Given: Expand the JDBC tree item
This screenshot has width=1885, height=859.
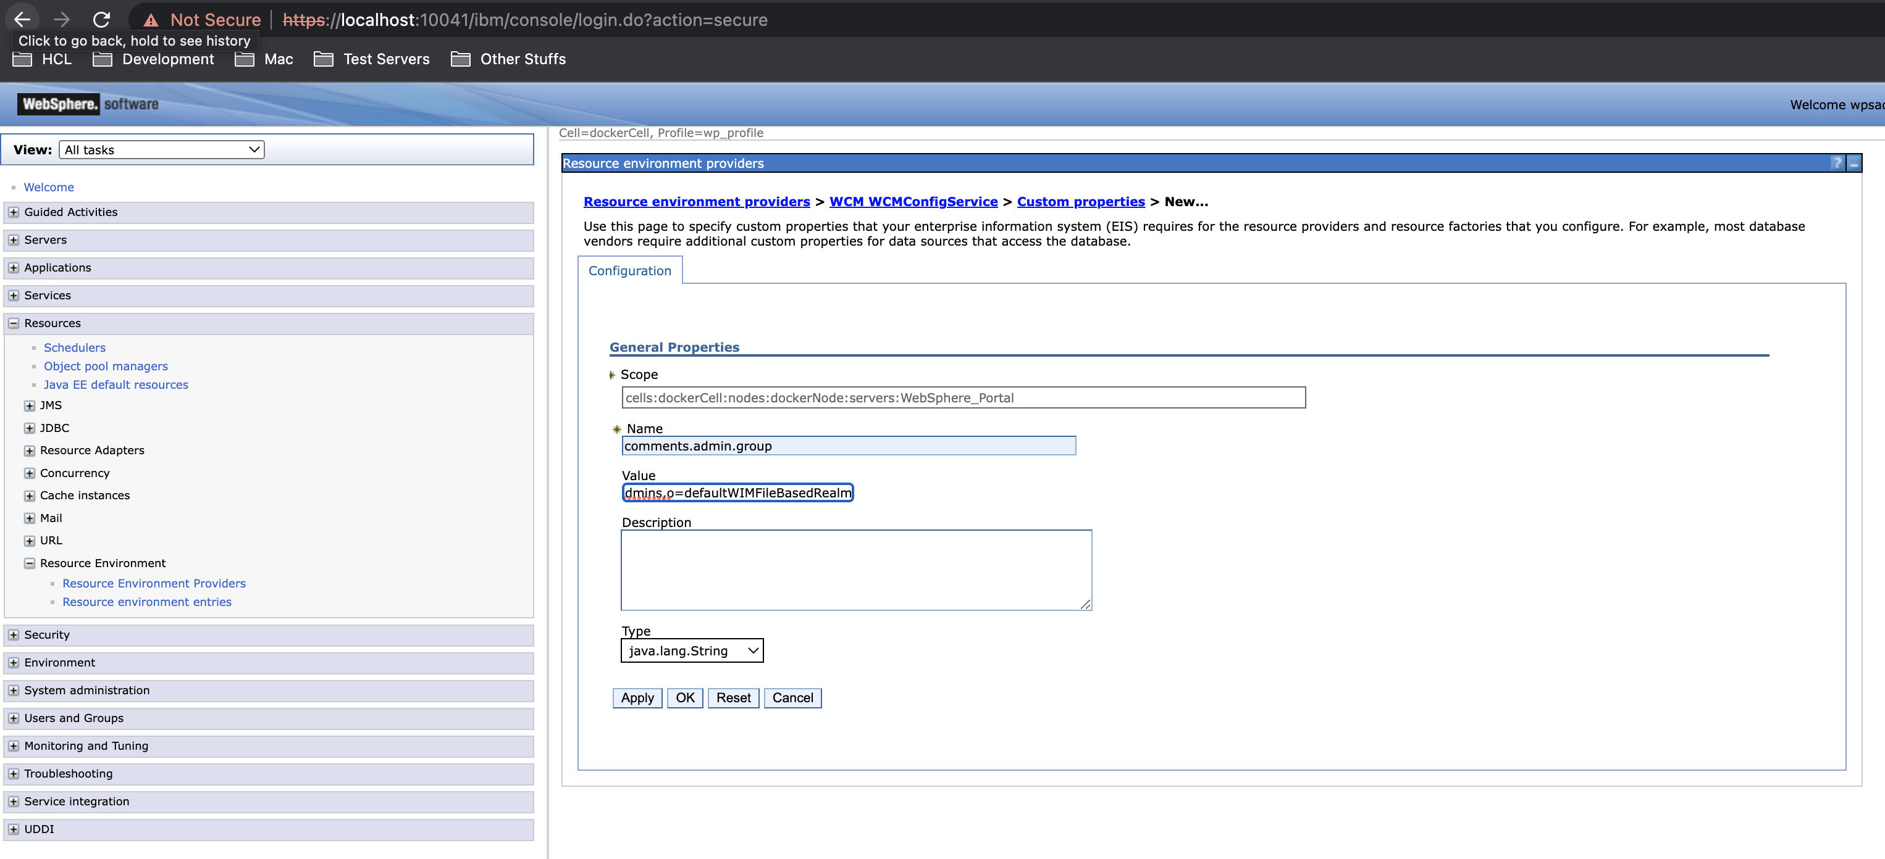Looking at the screenshot, I should click(29, 428).
